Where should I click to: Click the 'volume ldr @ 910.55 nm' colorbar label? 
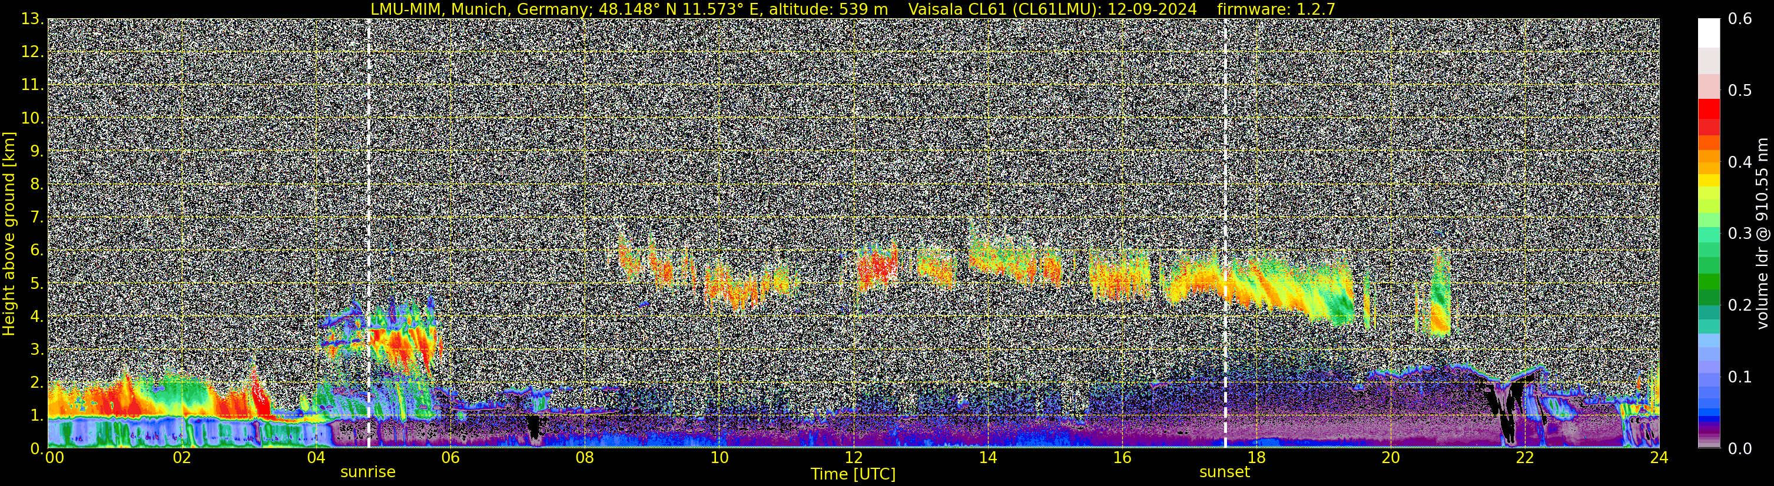pos(1762,234)
